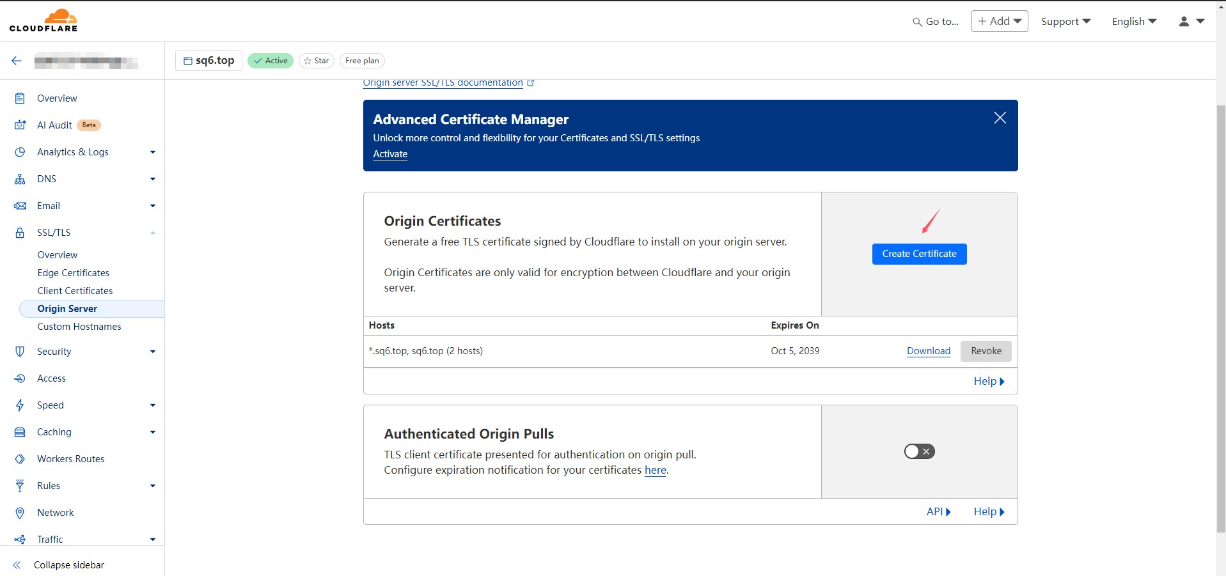
Task: Dismiss the Advanced Certificate Manager banner
Action: pyautogui.click(x=1000, y=118)
